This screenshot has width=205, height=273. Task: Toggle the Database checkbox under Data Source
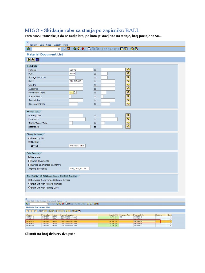[x=29, y=157]
